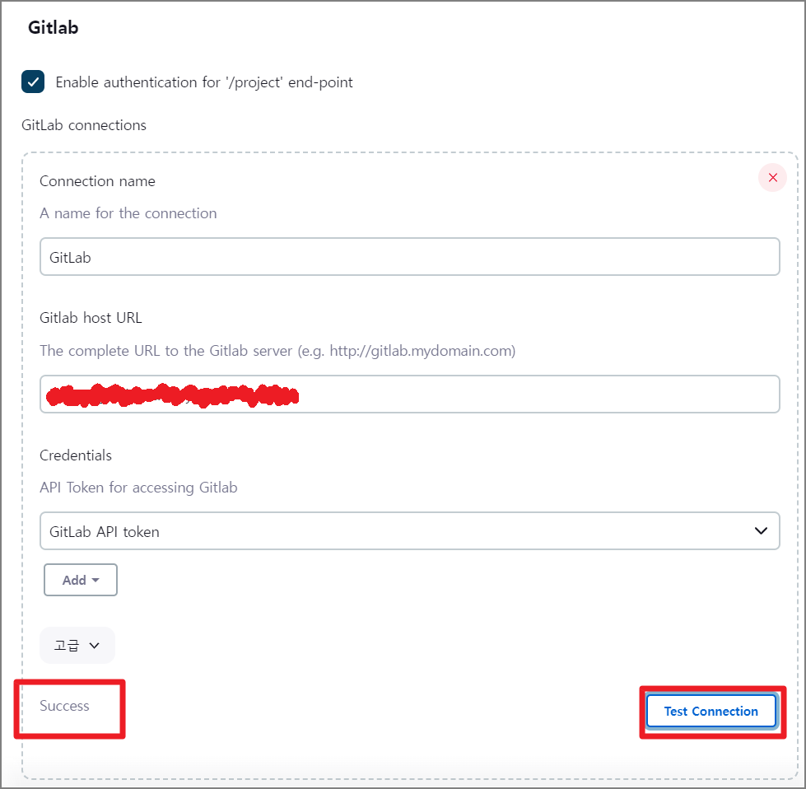Click the 'A name for the connection' hint
Viewport: 806px width, 789px height.
tap(128, 213)
